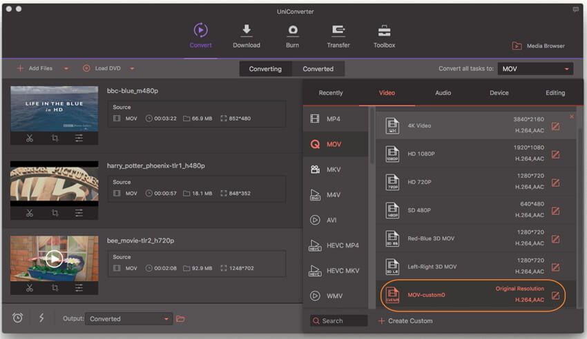Expand the Add Files dropdown arrow

(x=66, y=69)
